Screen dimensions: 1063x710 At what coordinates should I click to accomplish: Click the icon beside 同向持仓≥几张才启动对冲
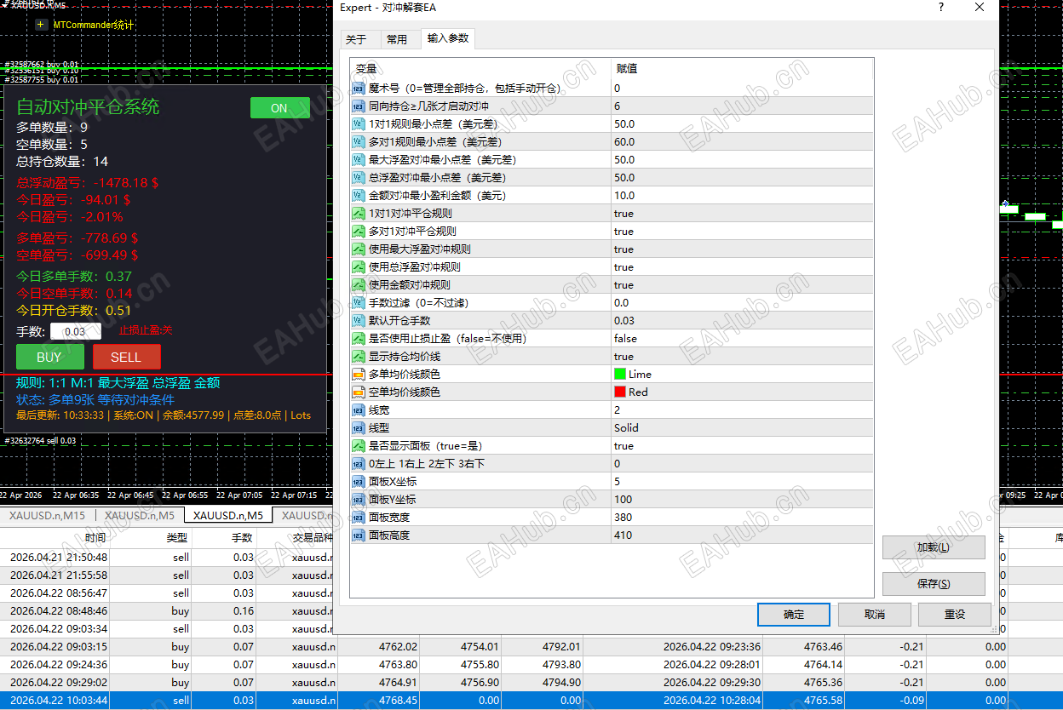click(x=359, y=106)
